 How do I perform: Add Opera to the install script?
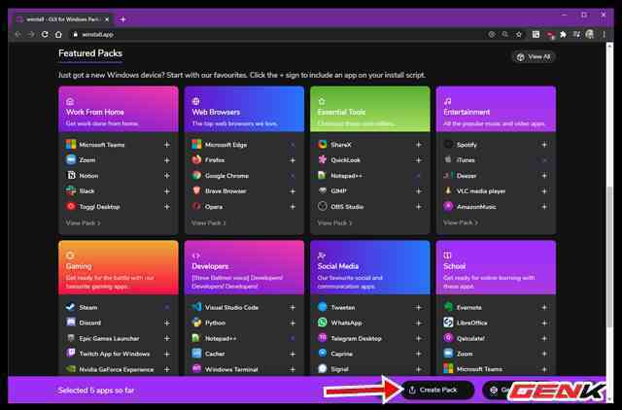pyautogui.click(x=293, y=207)
